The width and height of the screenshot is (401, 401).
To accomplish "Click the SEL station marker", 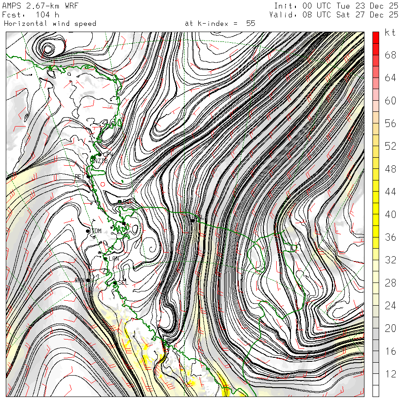I will [x=115, y=282].
